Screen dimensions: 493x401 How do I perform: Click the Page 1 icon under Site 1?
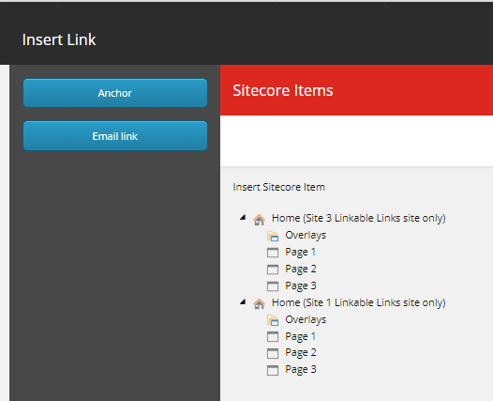pos(273,337)
